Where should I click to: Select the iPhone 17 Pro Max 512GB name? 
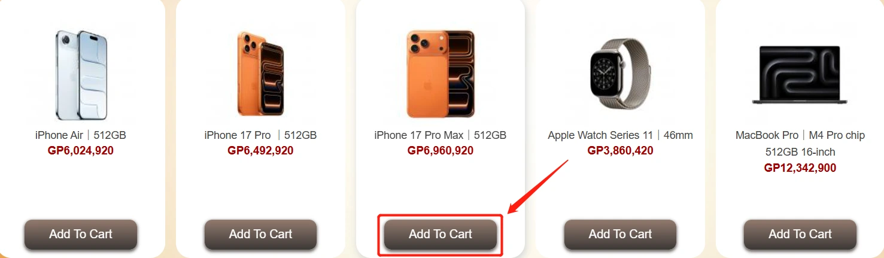(x=441, y=135)
